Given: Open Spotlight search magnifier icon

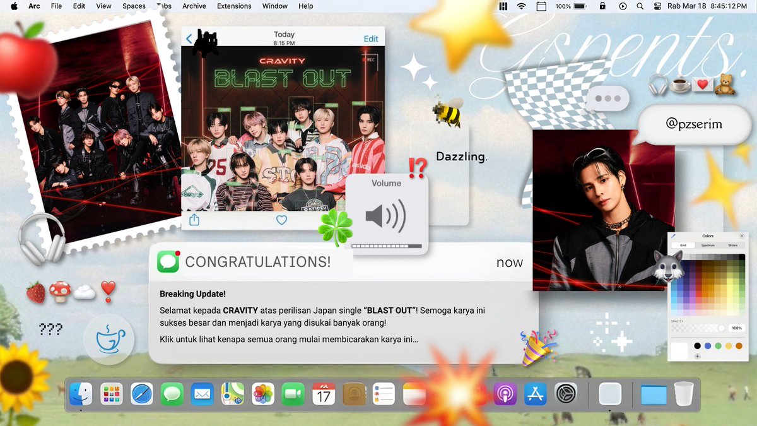Looking at the screenshot, I should 640,6.
